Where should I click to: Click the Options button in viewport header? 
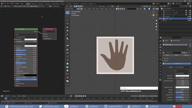(x=155, y=6)
